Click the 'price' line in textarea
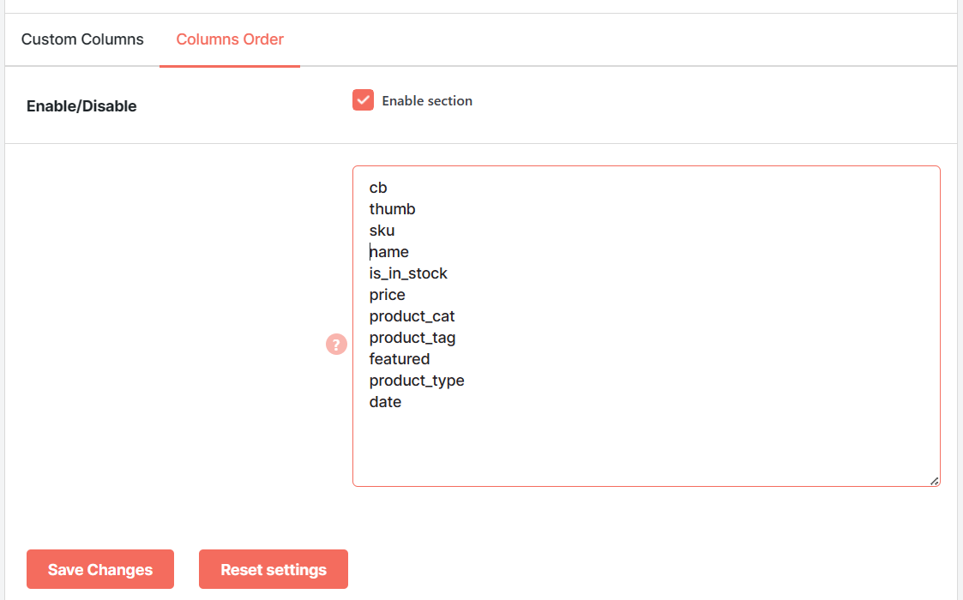Viewport: 963px width, 600px height. [x=388, y=295]
